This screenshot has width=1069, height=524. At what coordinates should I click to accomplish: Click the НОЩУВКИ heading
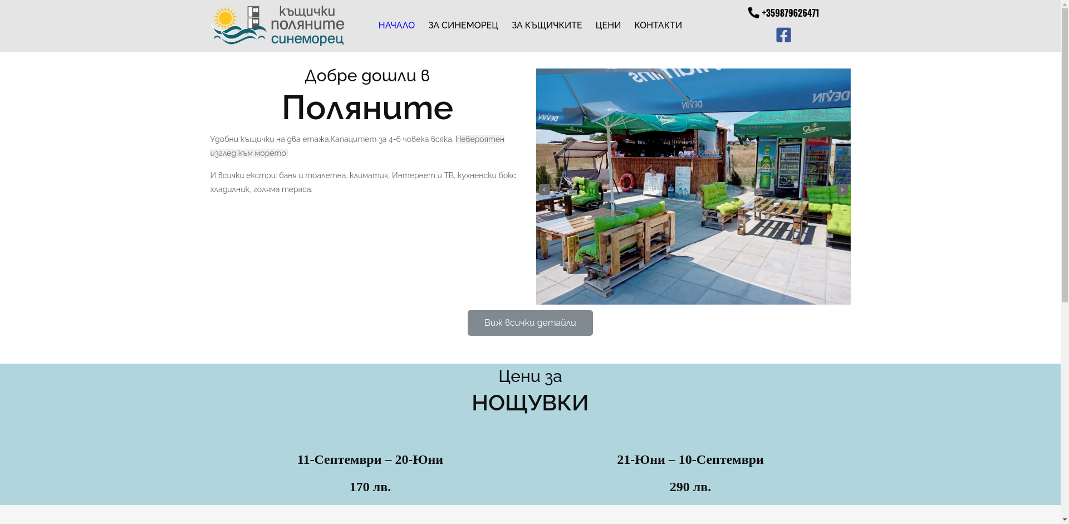tap(529, 401)
